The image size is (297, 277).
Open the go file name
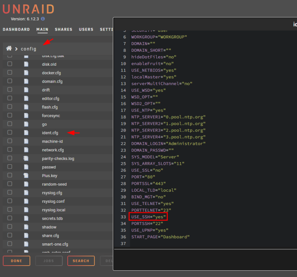[x=44, y=124]
